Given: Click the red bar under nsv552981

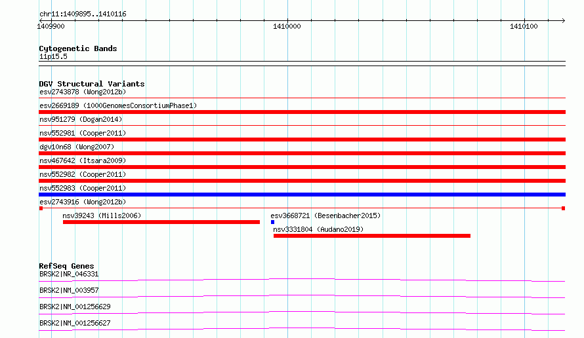Looking at the screenshot, I should pos(302,140).
